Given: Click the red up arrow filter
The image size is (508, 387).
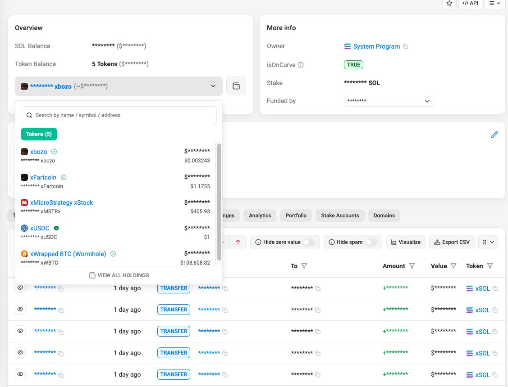Looking at the screenshot, I should (x=238, y=242).
